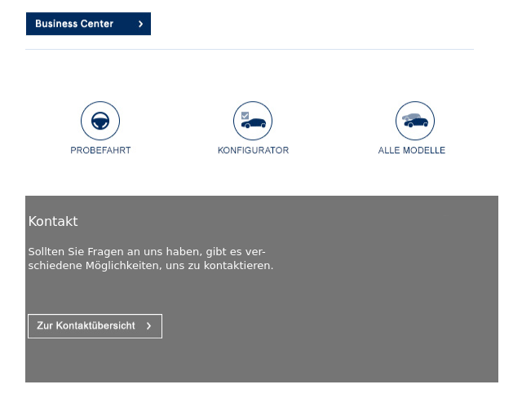The image size is (522, 411).
Task: Open the Alle Modelle cars icon
Action: [415, 121]
